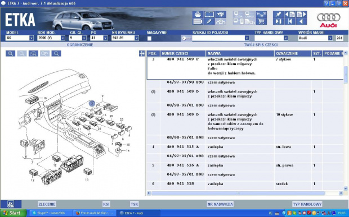Open the ROK MOD. dropdown showing 2000 (Y)

[63, 38]
